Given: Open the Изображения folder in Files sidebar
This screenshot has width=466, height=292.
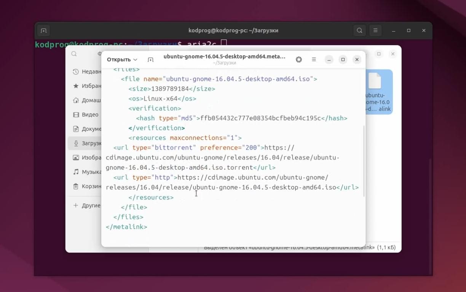Looking at the screenshot, I should pyautogui.click(x=87, y=157).
